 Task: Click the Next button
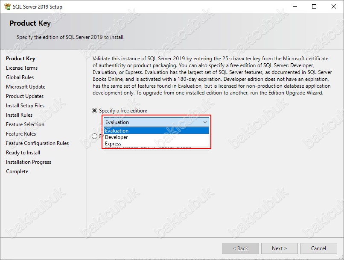pos(279,248)
